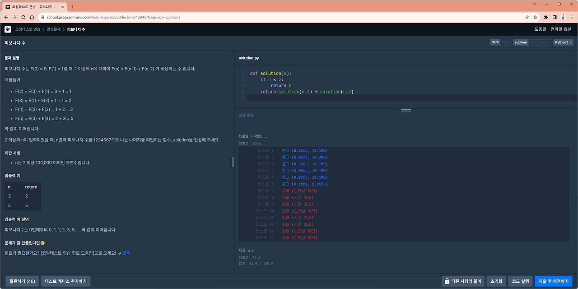Click the 'return solution(n-1) + solution(n-2)' line
578x289 pixels.
307,92
